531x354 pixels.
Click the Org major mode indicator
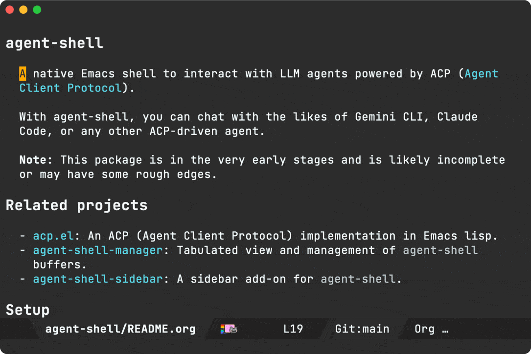(424, 329)
